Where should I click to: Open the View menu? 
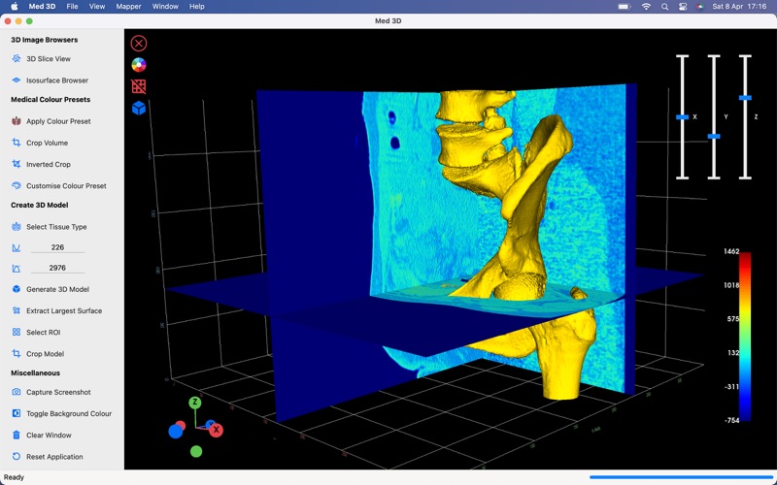pyautogui.click(x=97, y=7)
